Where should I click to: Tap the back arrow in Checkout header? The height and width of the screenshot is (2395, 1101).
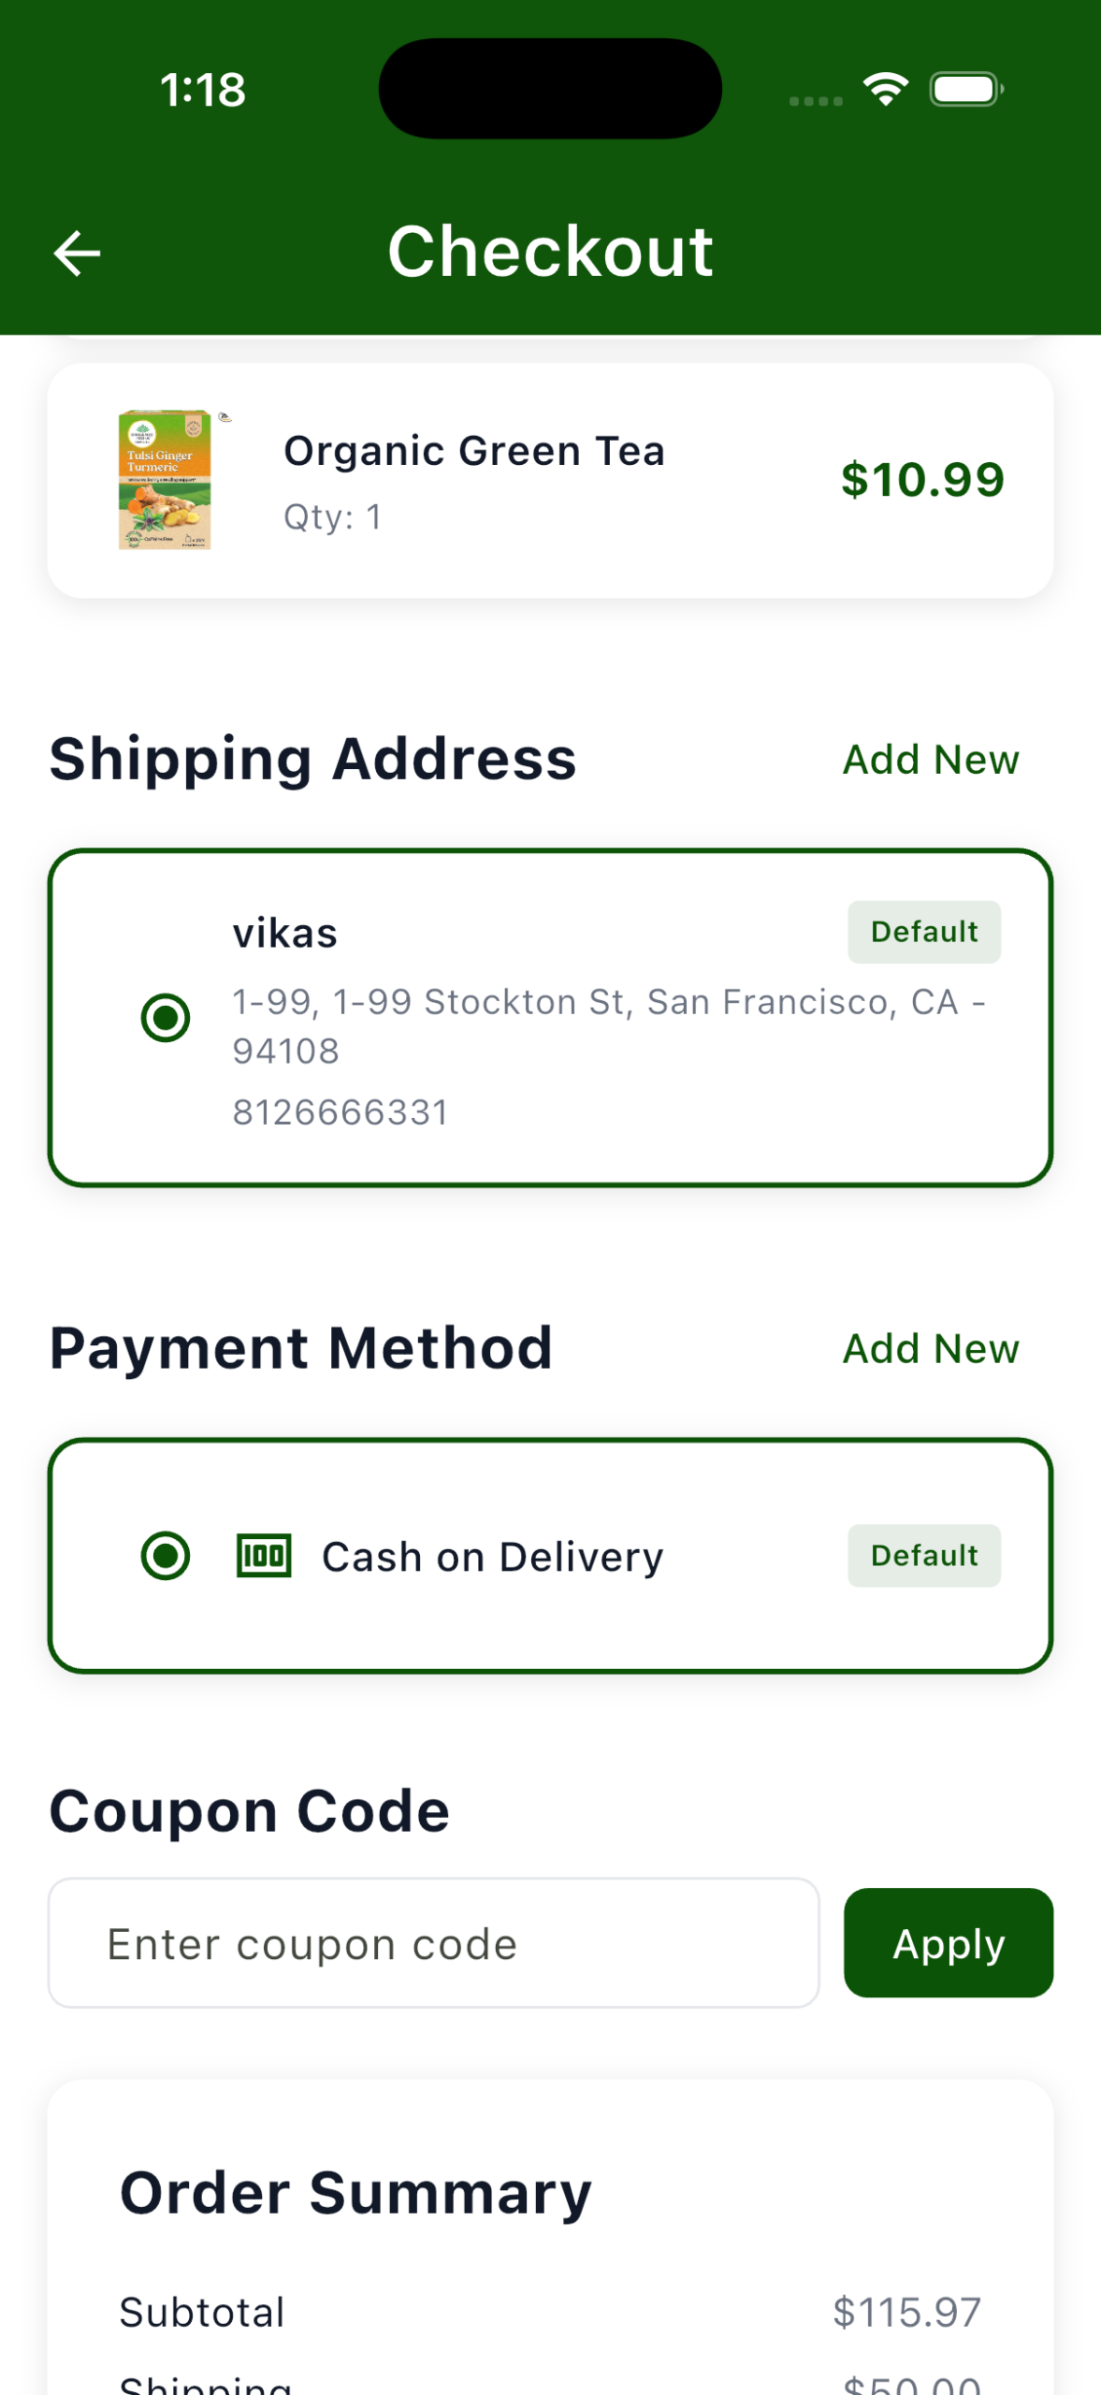(77, 254)
